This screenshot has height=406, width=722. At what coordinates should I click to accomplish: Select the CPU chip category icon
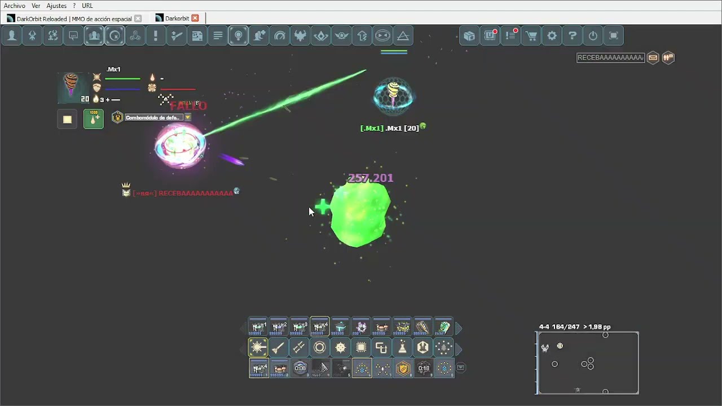tap(361, 347)
